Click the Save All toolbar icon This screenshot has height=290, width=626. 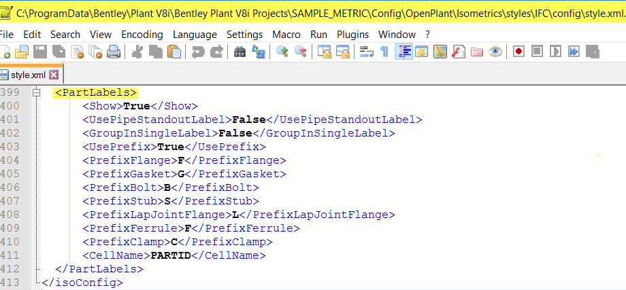59,52
